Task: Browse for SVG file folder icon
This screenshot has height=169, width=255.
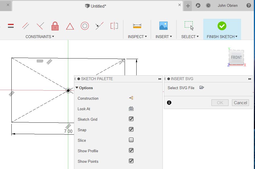Action: tap(201, 87)
